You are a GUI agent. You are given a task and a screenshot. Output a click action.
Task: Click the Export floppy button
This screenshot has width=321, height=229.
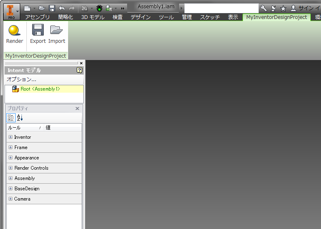coord(38,34)
